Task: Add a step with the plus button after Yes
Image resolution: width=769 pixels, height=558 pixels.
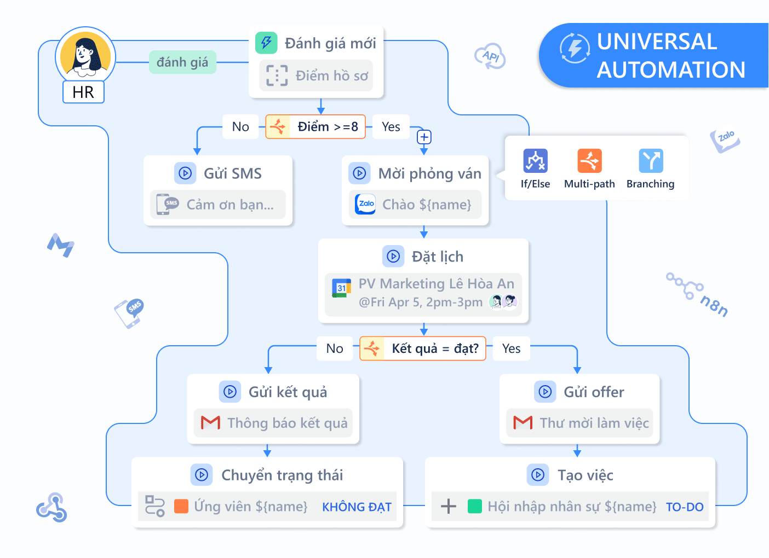Action: 424,137
